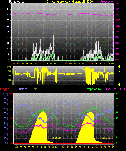Screen dimensions: 126x151
Task: Click pressure axis value '1015'
Action: click(x=118, y=14)
